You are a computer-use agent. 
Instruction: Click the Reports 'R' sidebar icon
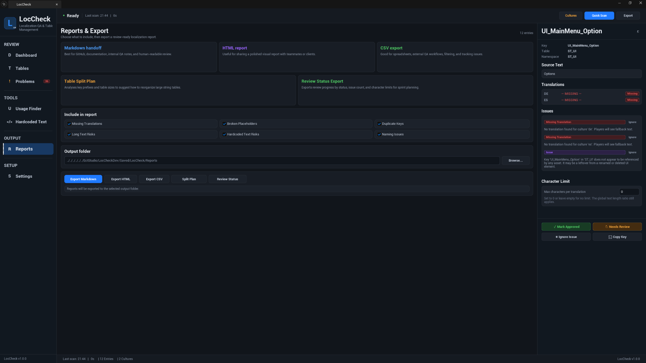click(9, 149)
